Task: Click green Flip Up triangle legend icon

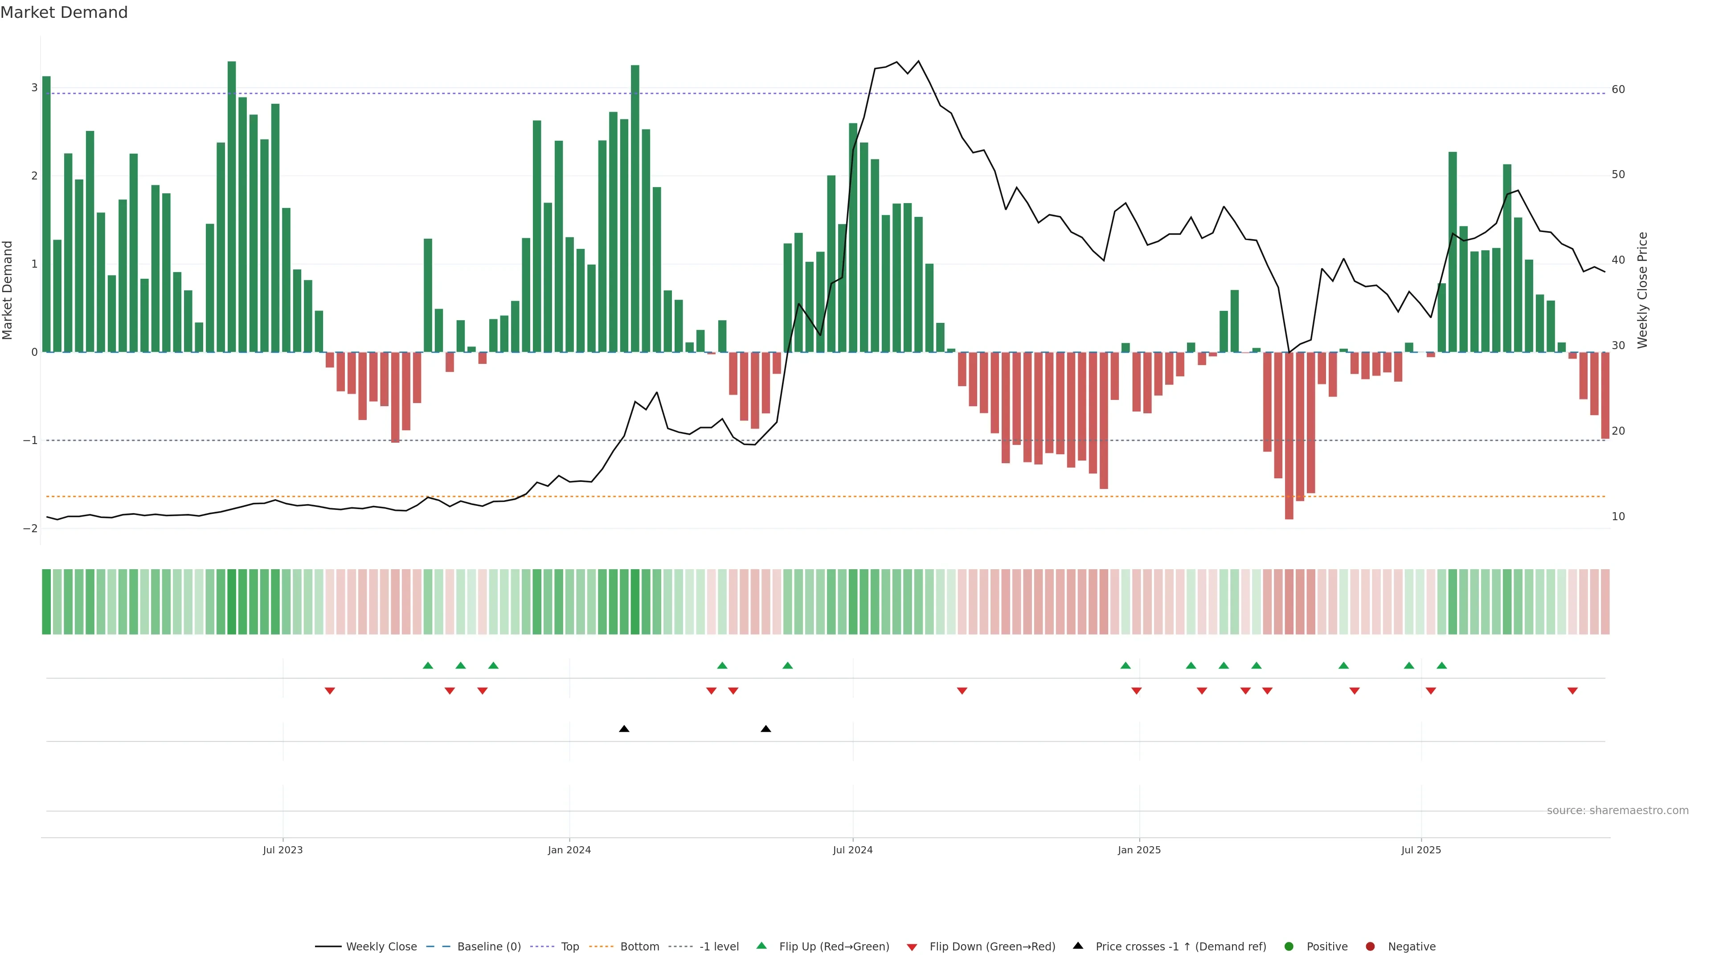Action: tap(762, 946)
